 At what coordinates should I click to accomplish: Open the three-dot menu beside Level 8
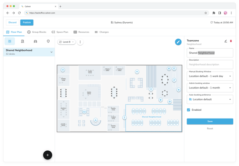(80, 42)
